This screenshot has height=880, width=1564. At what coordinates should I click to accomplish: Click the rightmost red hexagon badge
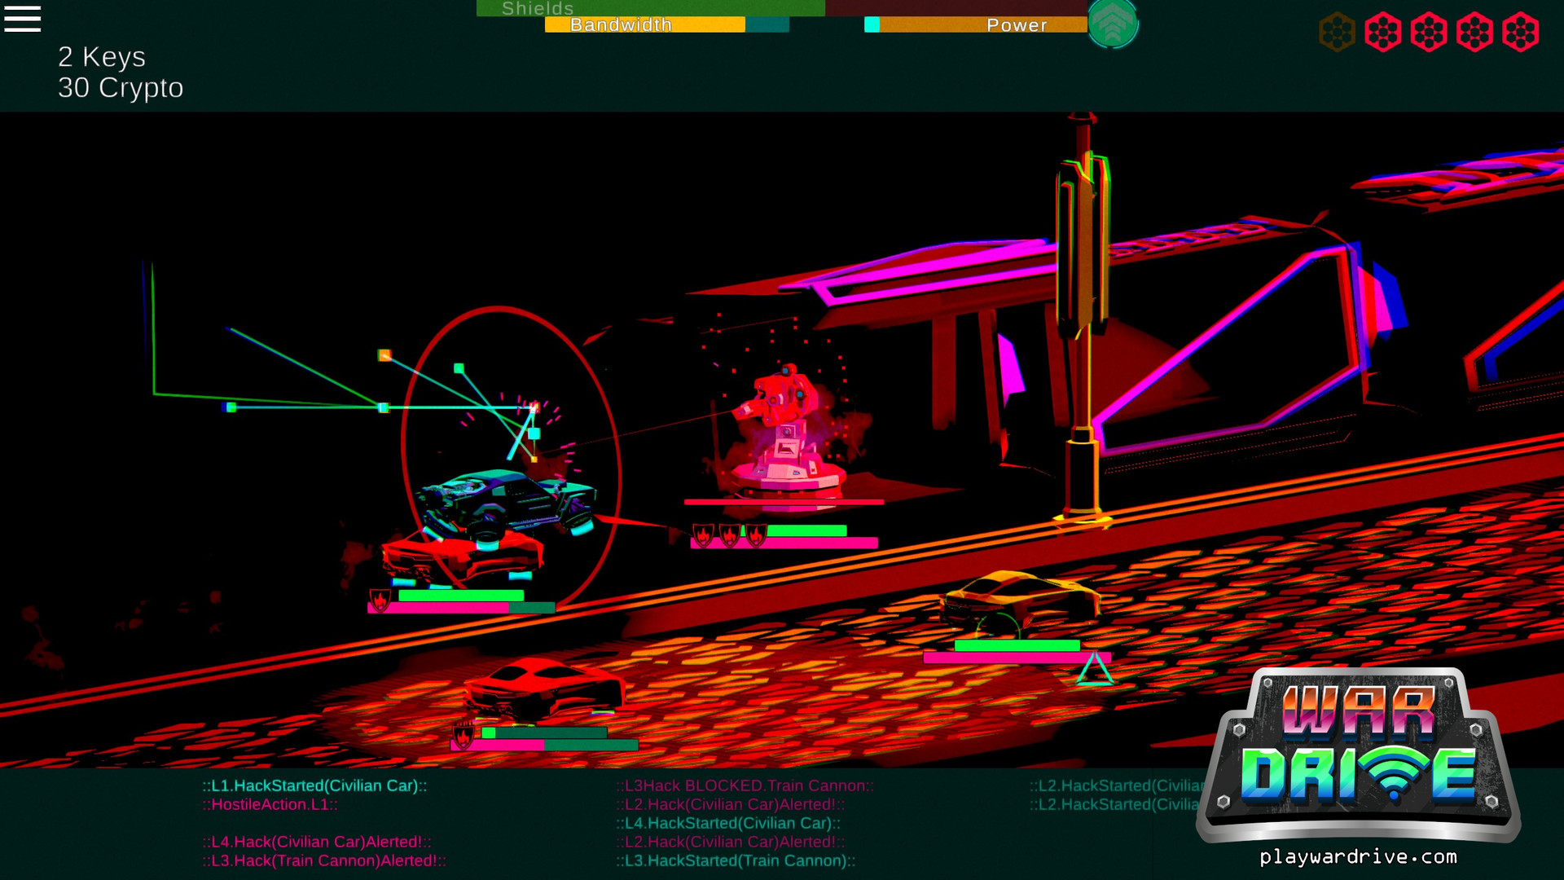[x=1522, y=32]
